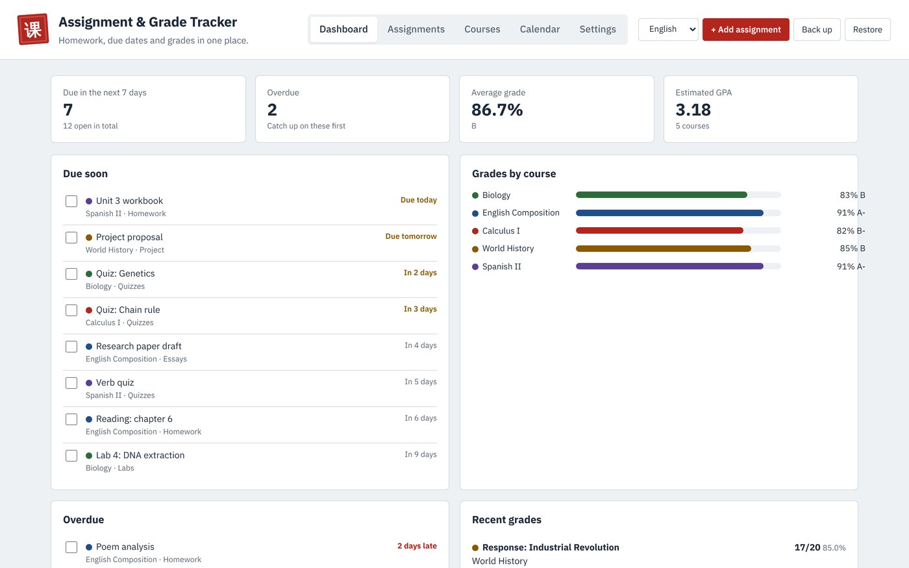909x568 pixels.
Task: Select the Due in next 7 days card
Action: coord(148,109)
